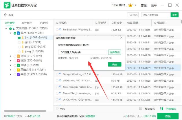Image resolution: width=182 pixels, height=120 pixels.
Task: Click the file list vertical scrollbar
Action: [181, 22]
